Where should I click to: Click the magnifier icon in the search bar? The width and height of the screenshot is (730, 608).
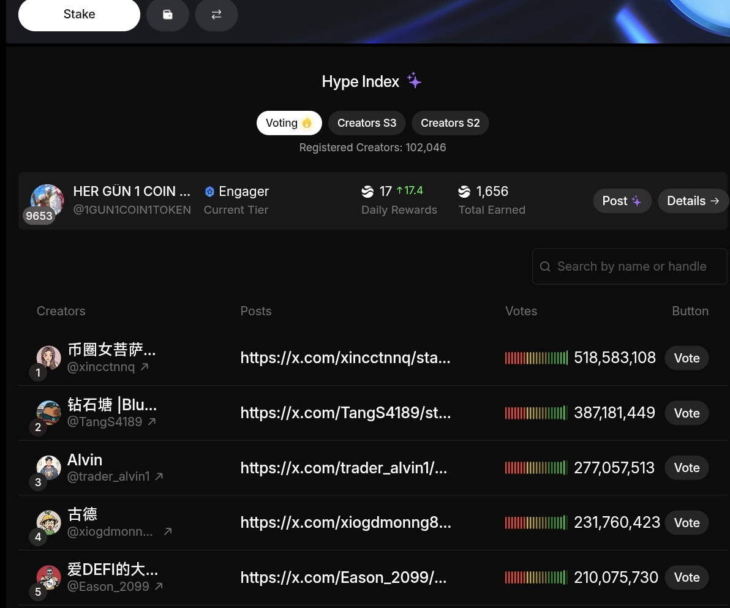pyautogui.click(x=545, y=266)
